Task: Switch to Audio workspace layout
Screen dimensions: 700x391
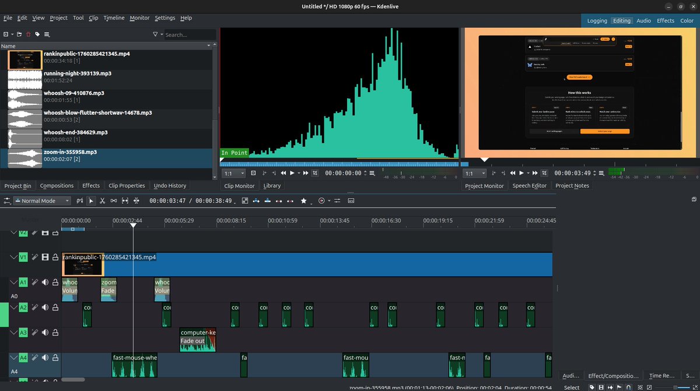Action: tap(643, 20)
